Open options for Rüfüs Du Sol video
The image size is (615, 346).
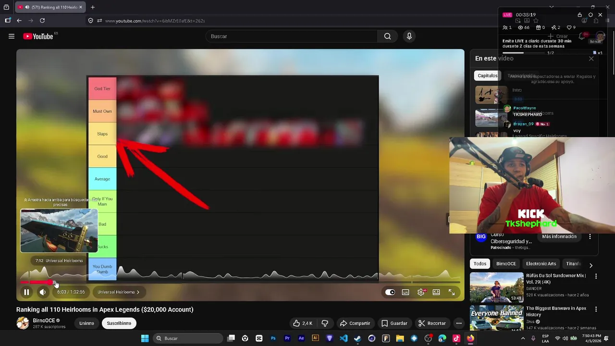pos(596,276)
